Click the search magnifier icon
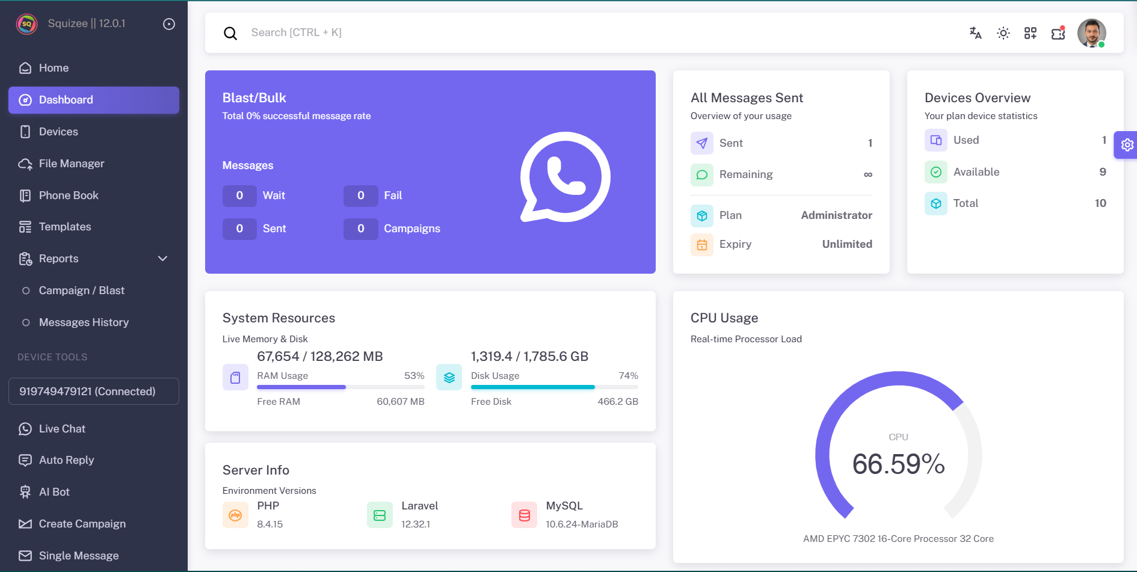The image size is (1137, 572). pyautogui.click(x=230, y=33)
